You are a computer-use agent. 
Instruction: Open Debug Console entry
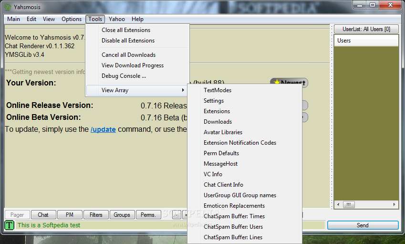[x=137, y=76]
